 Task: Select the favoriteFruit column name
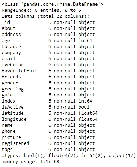[x=20, y=71]
